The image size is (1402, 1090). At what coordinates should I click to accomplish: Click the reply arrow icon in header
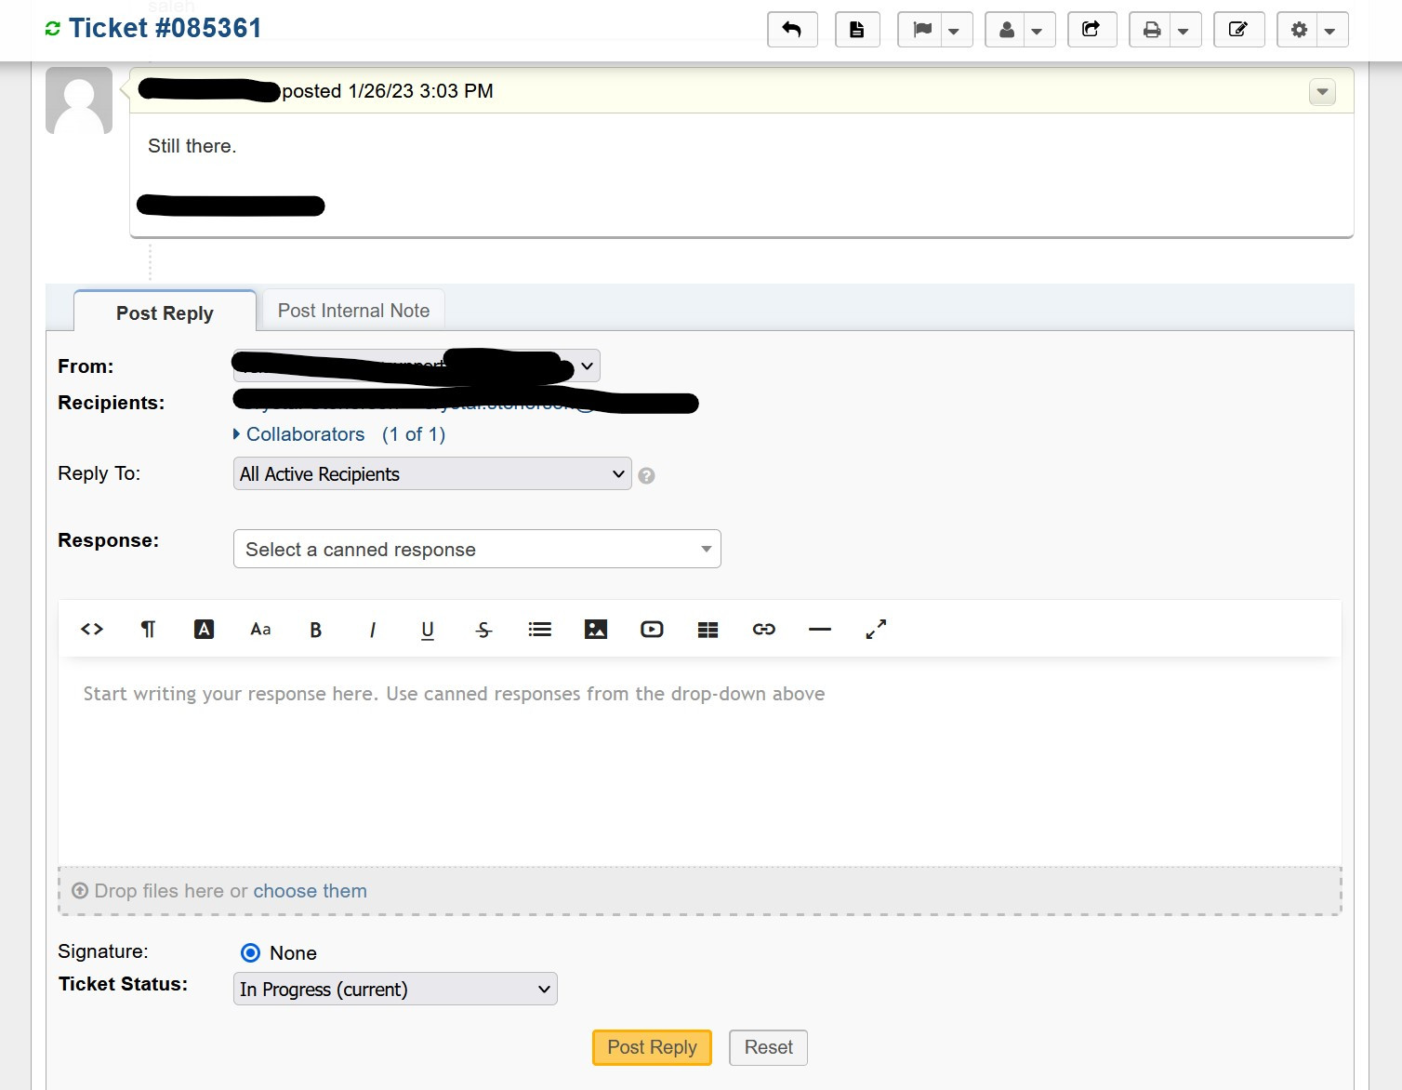coord(792,30)
